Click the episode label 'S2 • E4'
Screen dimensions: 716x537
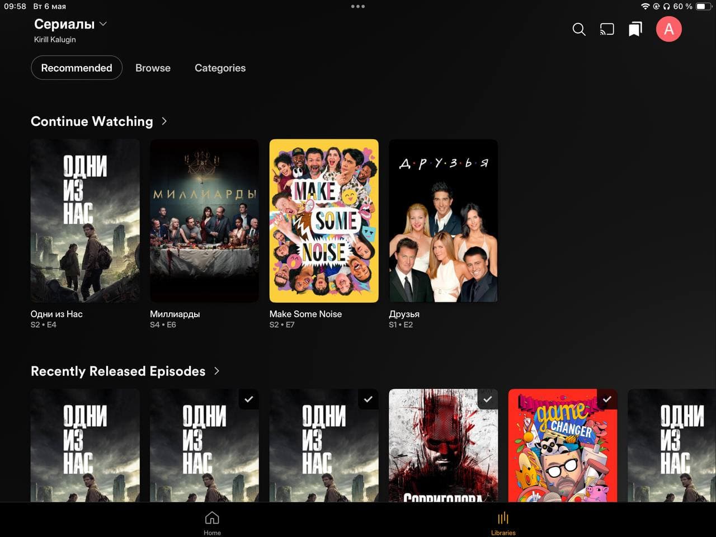(44, 324)
